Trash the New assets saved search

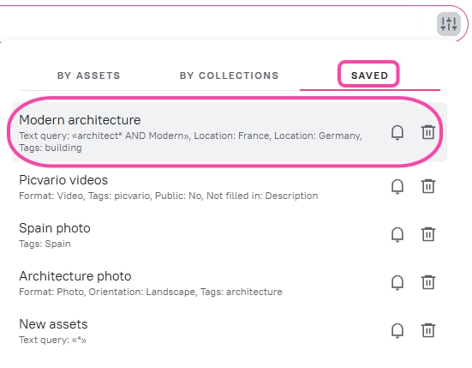(428, 330)
